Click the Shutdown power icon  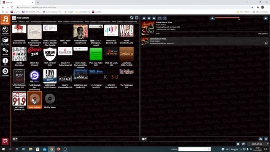[5, 72]
